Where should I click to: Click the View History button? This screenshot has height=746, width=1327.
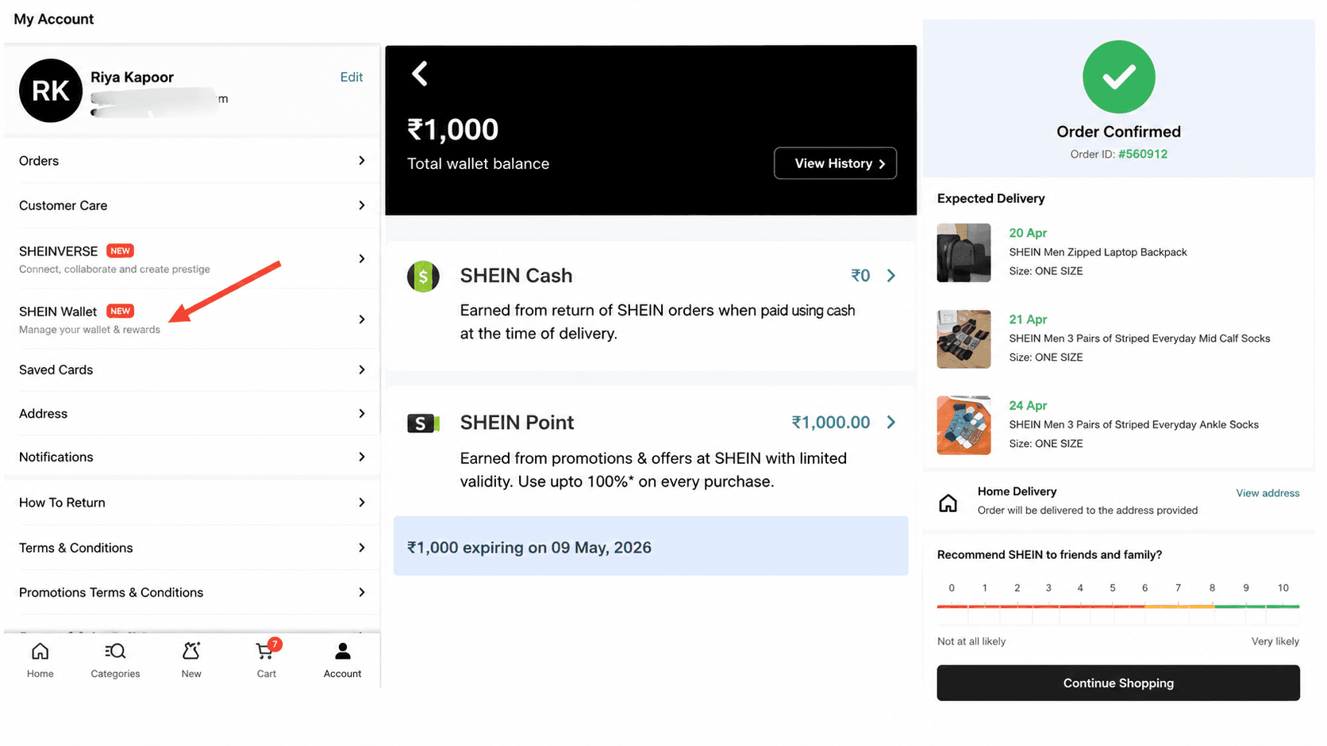click(836, 163)
